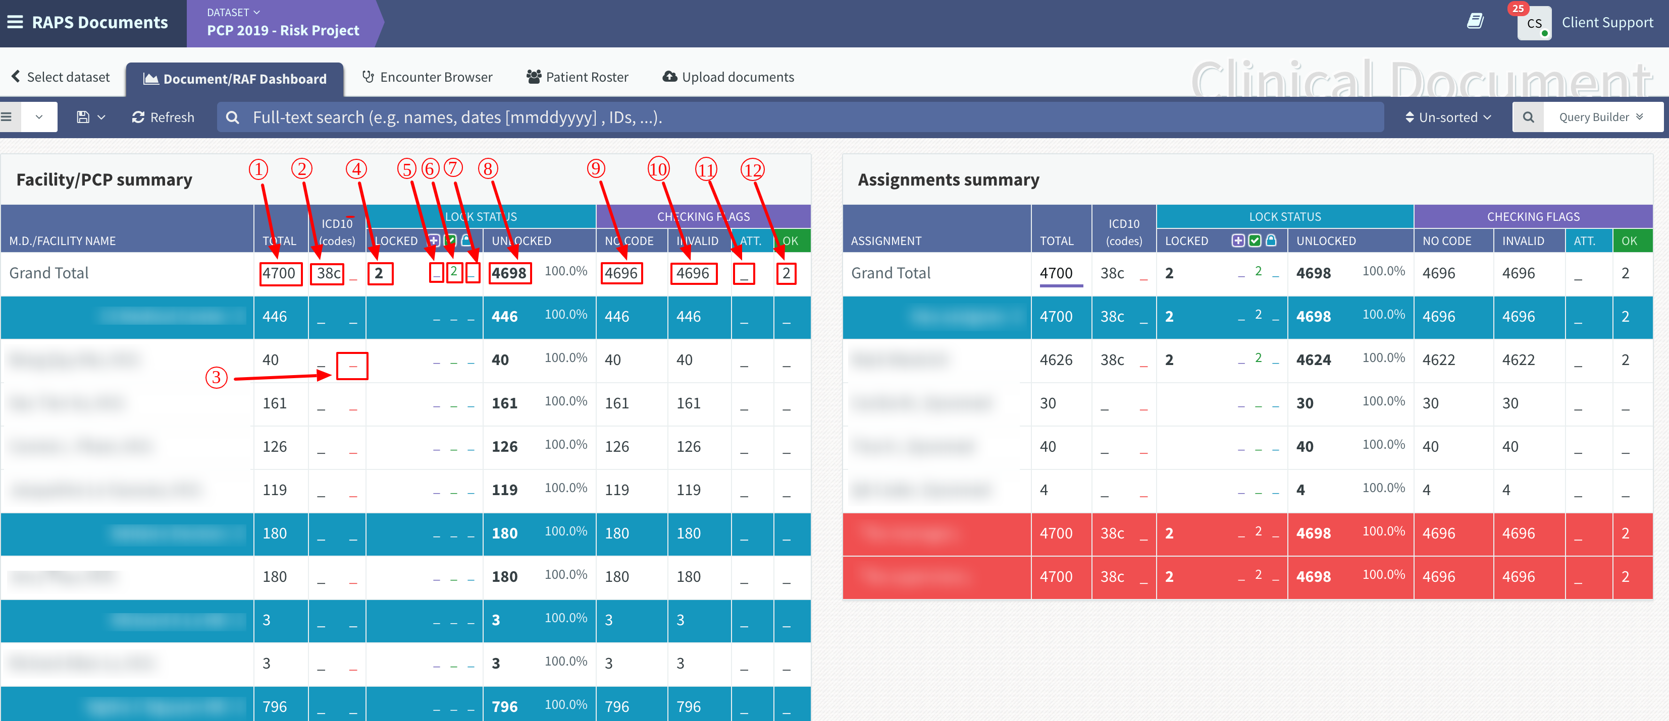
Task: Click the purple plus icon in Facility LOCKED header
Action: click(x=434, y=241)
